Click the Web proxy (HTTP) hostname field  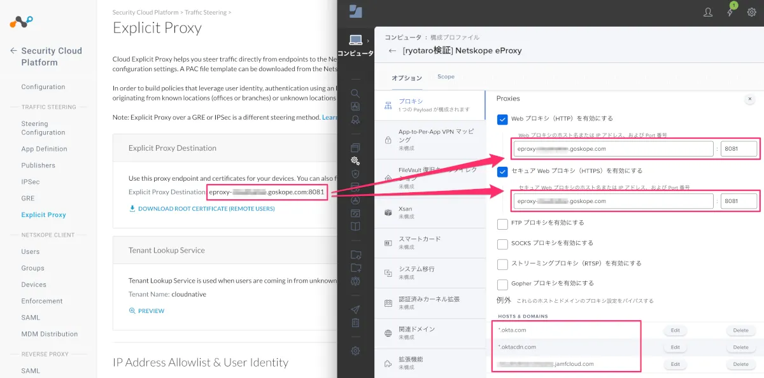[x=613, y=149]
